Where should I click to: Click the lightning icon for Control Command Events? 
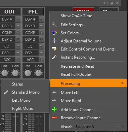click(x=54, y=49)
